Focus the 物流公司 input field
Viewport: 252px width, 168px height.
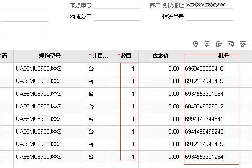click(x=117, y=17)
